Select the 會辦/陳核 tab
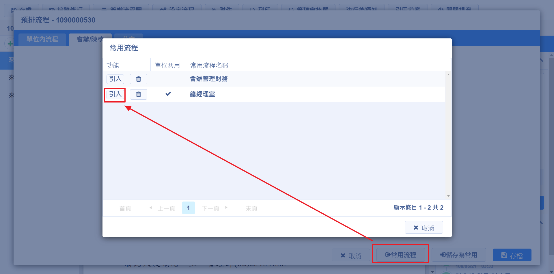This screenshot has height=274, width=554. (89, 40)
